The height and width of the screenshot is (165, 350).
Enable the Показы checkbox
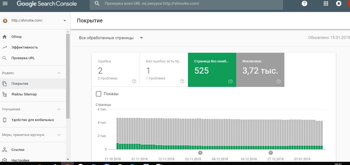99,94
